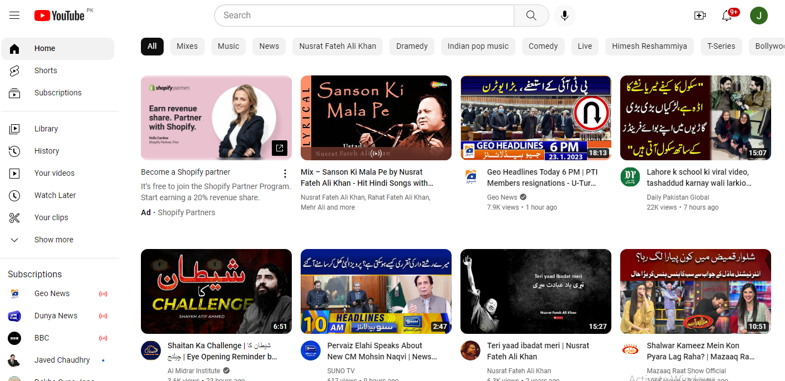Open Pervaiz Elahi headlines thumbnail
785x381 pixels.
(x=376, y=291)
